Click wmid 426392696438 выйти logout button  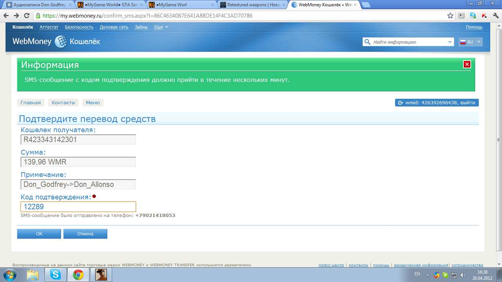coord(437,103)
